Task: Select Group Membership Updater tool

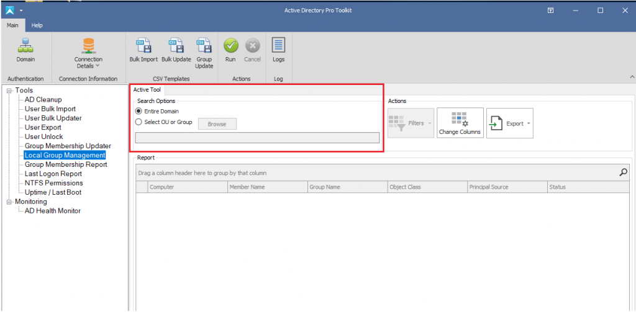Action: click(68, 146)
